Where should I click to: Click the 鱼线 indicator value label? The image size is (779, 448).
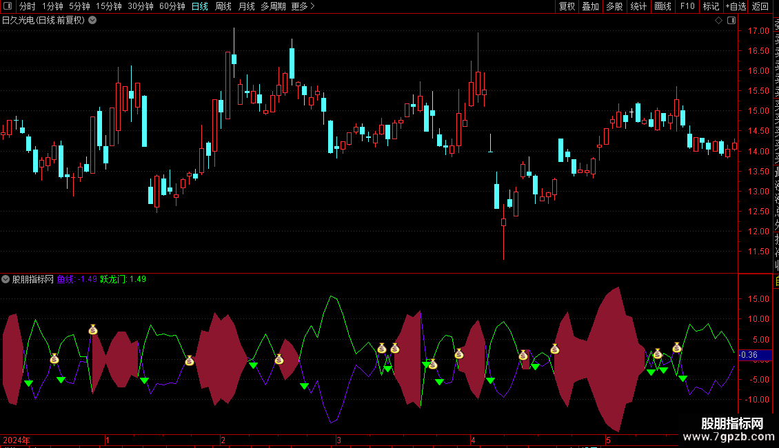77,279
